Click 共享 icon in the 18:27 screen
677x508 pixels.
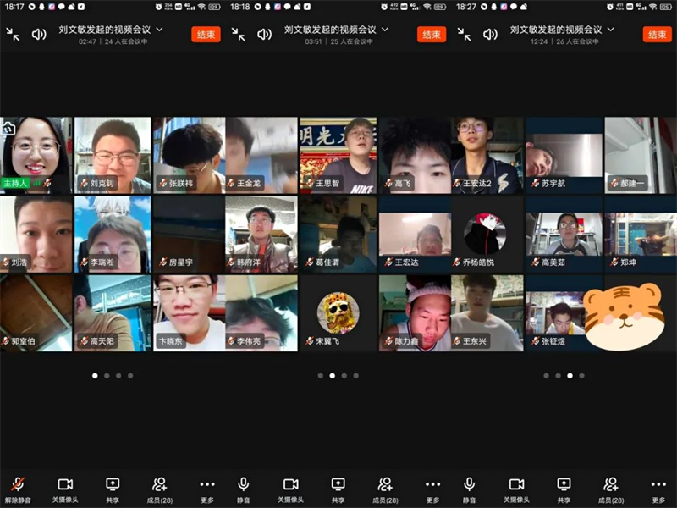click(564, 484)
